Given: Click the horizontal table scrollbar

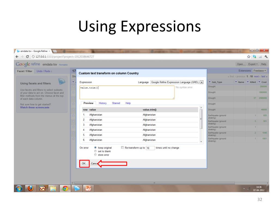Looking at the screenshot, I should [154, 183].
